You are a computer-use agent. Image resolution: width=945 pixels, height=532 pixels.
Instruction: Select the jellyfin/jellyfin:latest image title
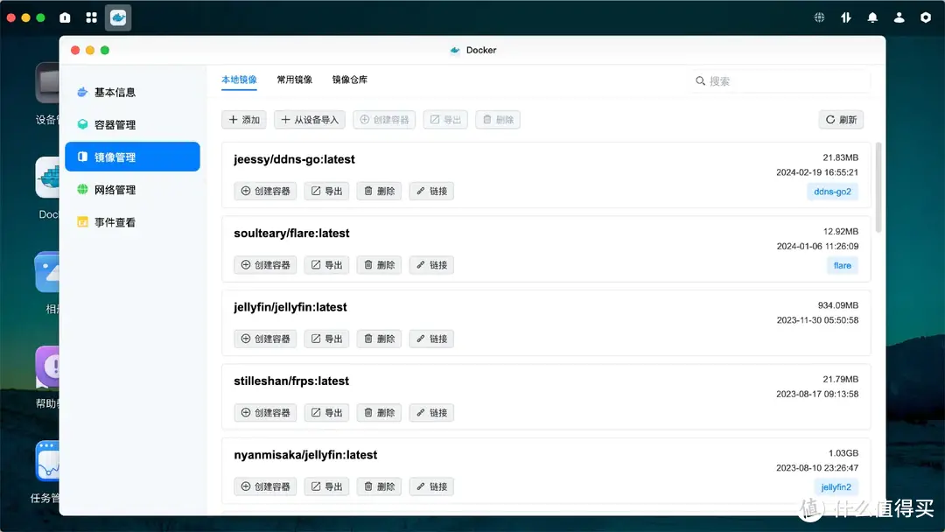coord(290,307)
